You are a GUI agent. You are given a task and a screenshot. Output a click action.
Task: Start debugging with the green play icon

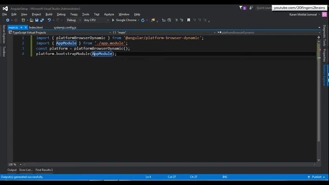113,20
